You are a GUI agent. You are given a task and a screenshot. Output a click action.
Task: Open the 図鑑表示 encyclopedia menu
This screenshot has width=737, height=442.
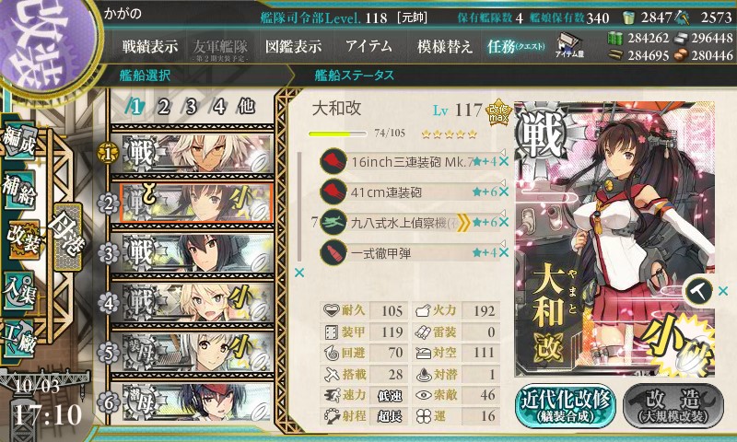point(293,46)
